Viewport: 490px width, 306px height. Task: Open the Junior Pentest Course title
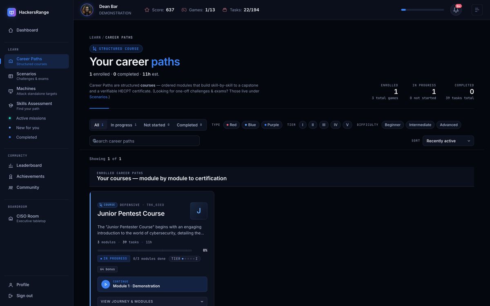[x=131, y=213]
